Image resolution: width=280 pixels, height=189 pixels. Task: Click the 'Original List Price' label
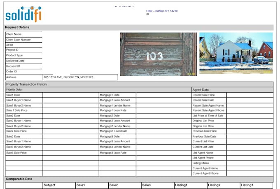pos(203,121)
